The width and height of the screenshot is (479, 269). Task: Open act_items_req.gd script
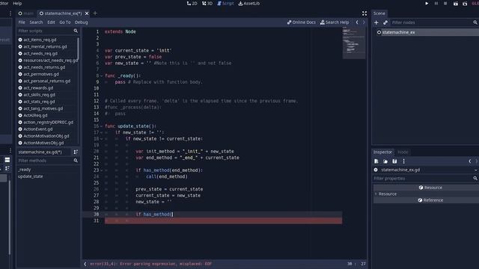(40, 40)
